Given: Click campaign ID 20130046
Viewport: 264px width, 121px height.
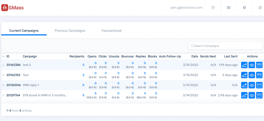Looking at the screenshot, I should click(x=13, y=85).
